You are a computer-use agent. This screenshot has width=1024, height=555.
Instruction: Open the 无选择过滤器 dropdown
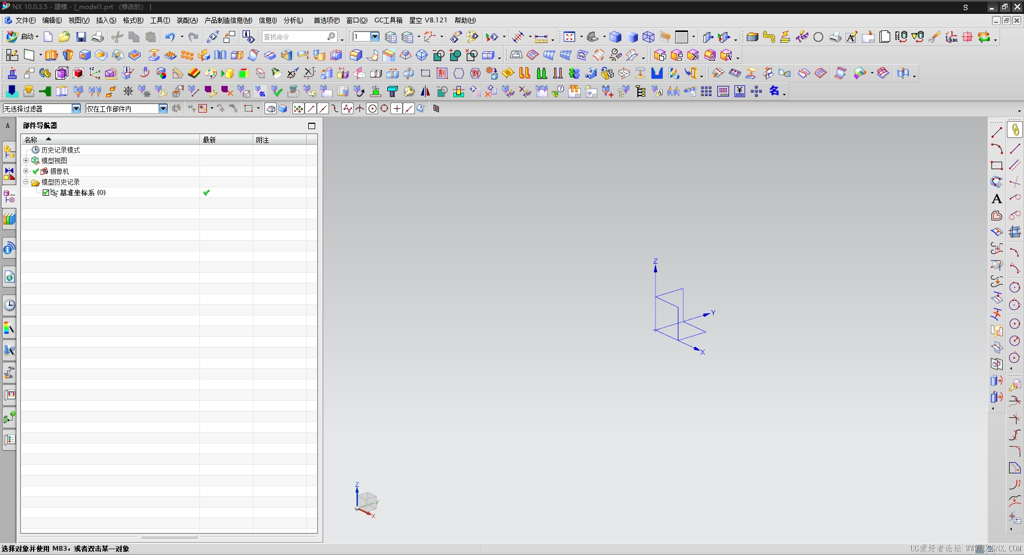[x=76, y=109]
